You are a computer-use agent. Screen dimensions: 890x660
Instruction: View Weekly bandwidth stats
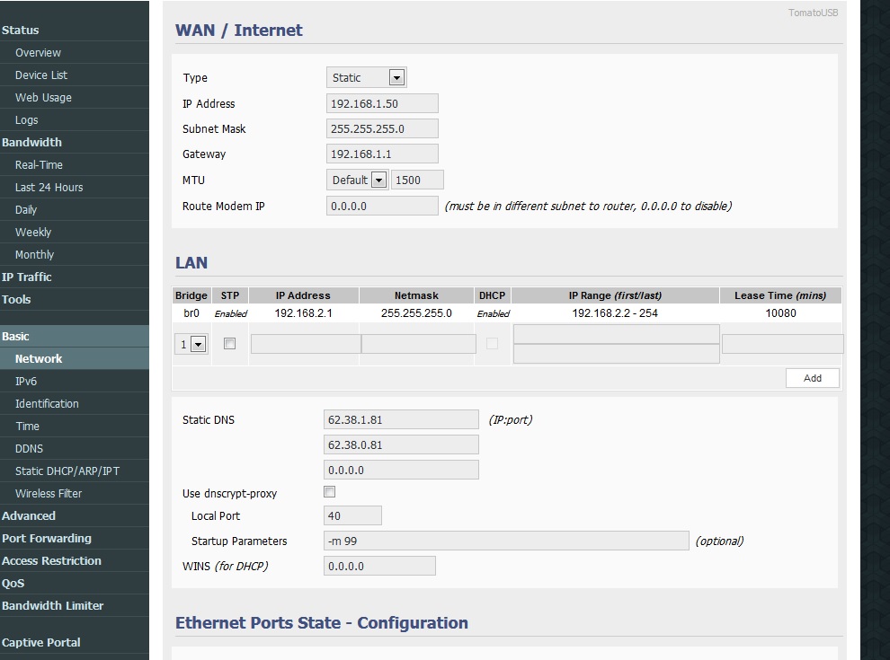point(33,232)
